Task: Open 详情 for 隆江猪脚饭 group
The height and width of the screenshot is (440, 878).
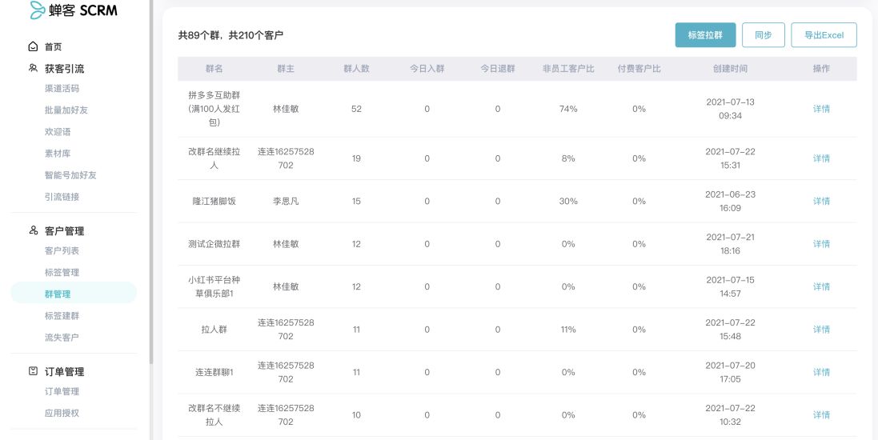Action: pos(821,201)
